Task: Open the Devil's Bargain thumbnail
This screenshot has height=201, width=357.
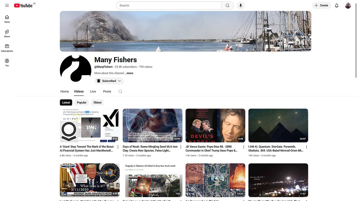Action: point(215,125)
